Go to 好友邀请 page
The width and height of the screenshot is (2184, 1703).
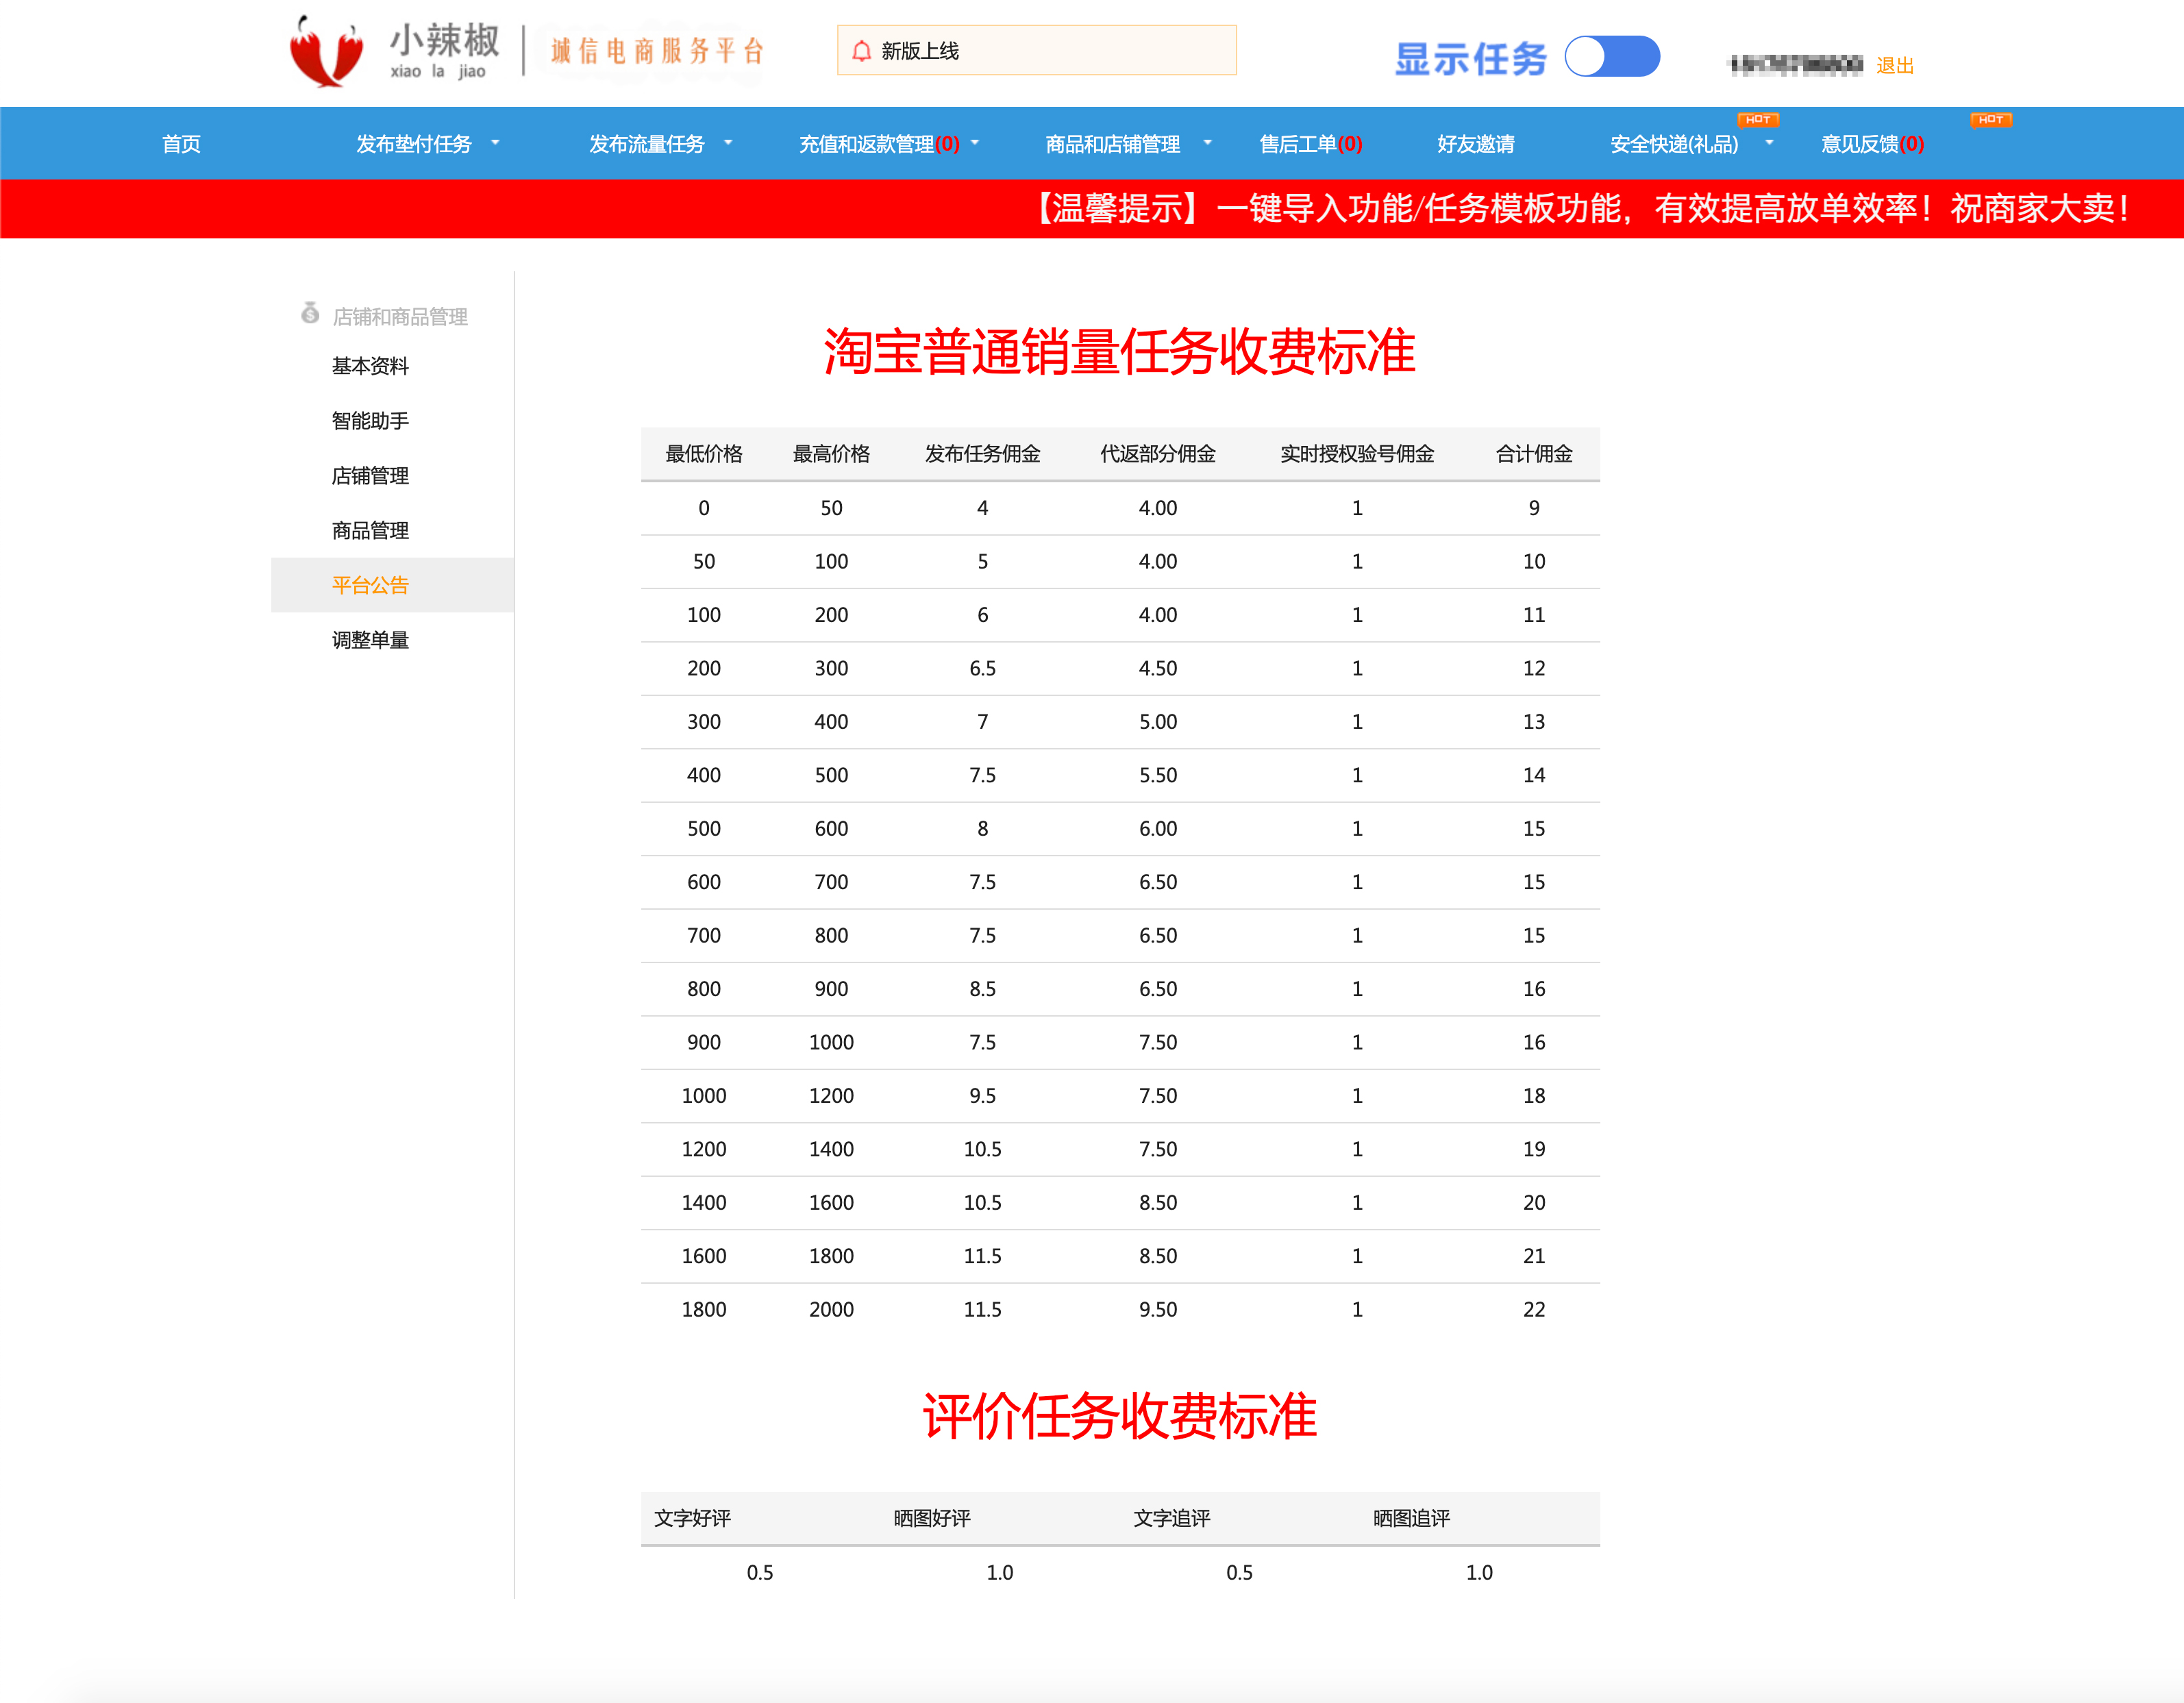tap(1476, 144)
